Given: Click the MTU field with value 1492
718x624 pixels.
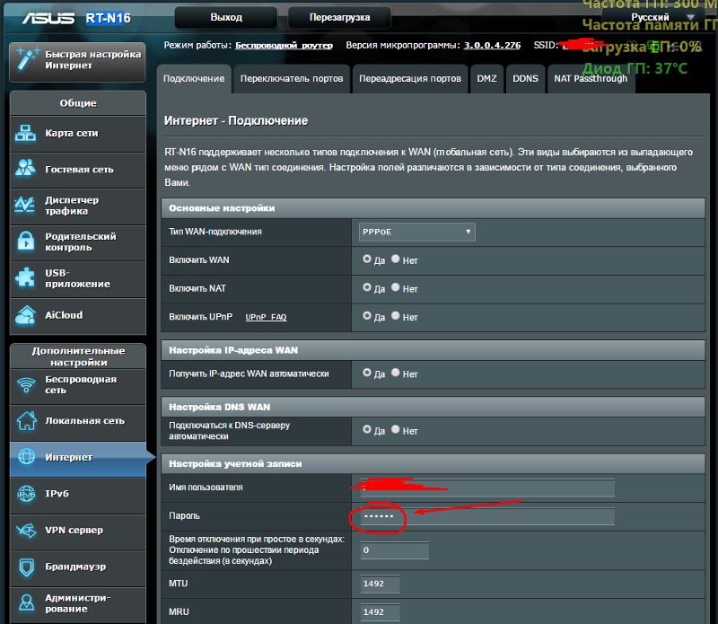Looking at the screenshot, I should (x=380, y=584).
